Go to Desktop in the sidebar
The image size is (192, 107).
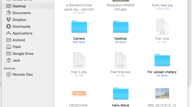click(x=19, y=6)
